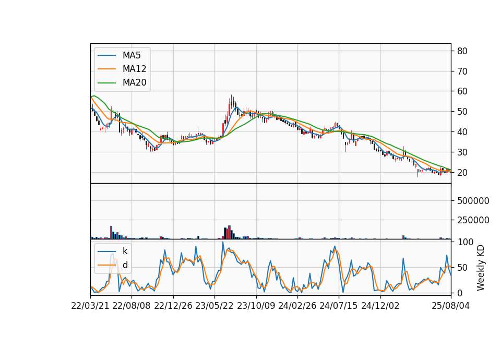
Task: Click the MA20 legend label
Action: [134, 82]
